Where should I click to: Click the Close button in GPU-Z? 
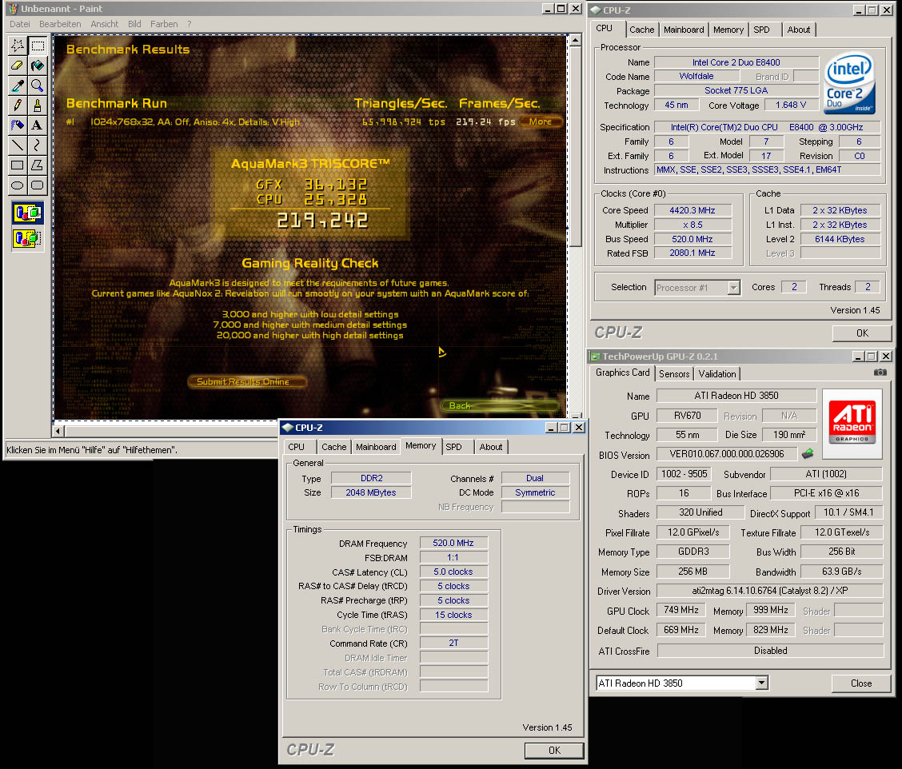(x=861, y=683)
